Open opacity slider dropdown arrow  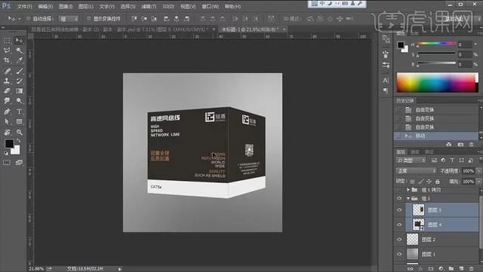click(479, 171)
